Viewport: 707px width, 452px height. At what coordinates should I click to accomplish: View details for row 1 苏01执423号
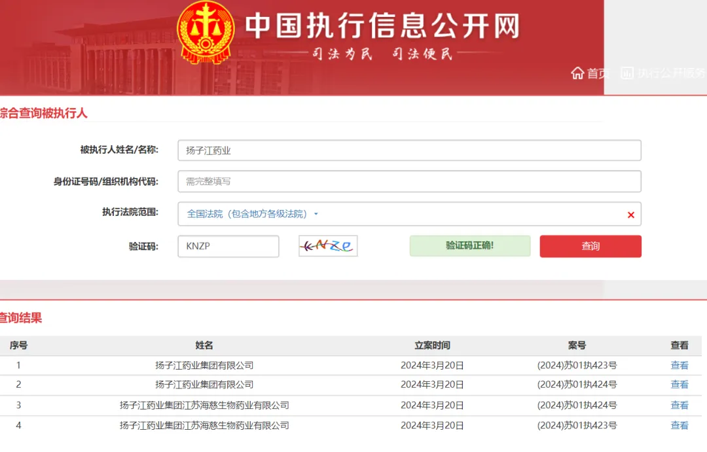[680, 366]
